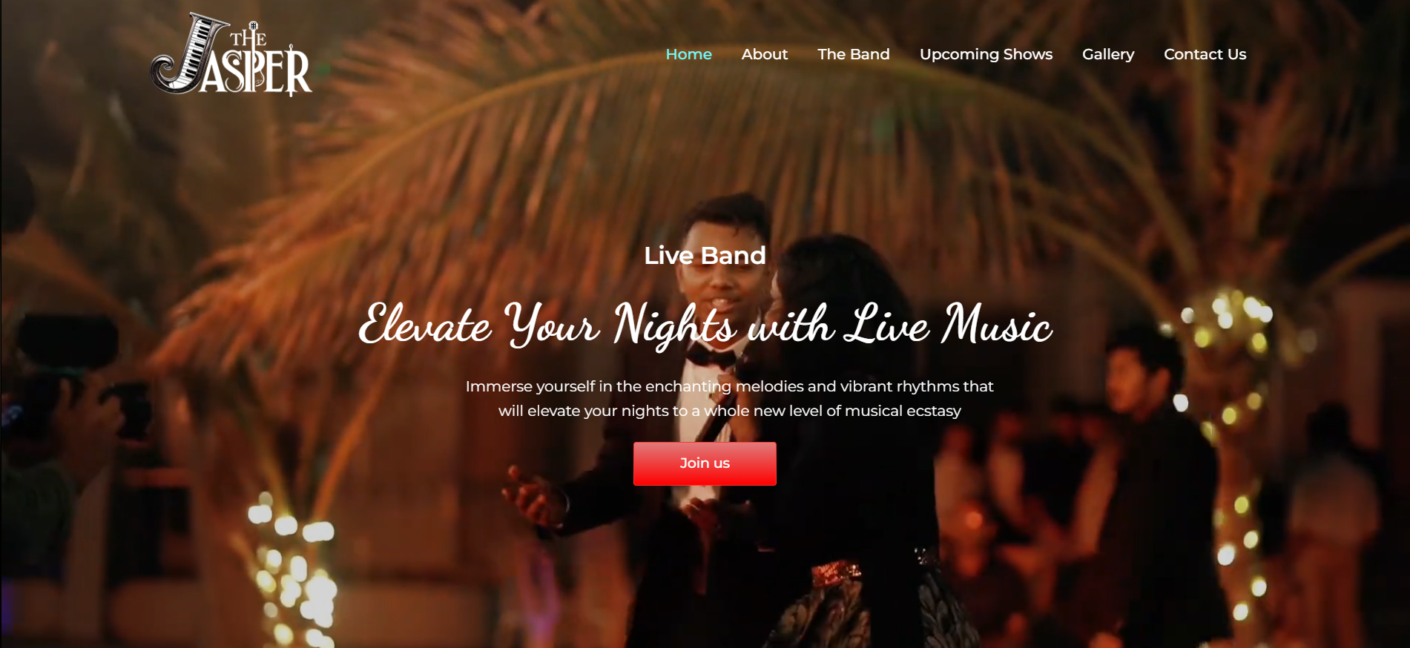
Task: Open the Gallery page
Action: tap(1108, 54)
